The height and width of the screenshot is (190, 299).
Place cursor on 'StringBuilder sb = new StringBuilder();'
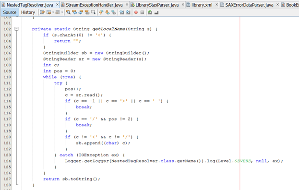click(96, 53)
